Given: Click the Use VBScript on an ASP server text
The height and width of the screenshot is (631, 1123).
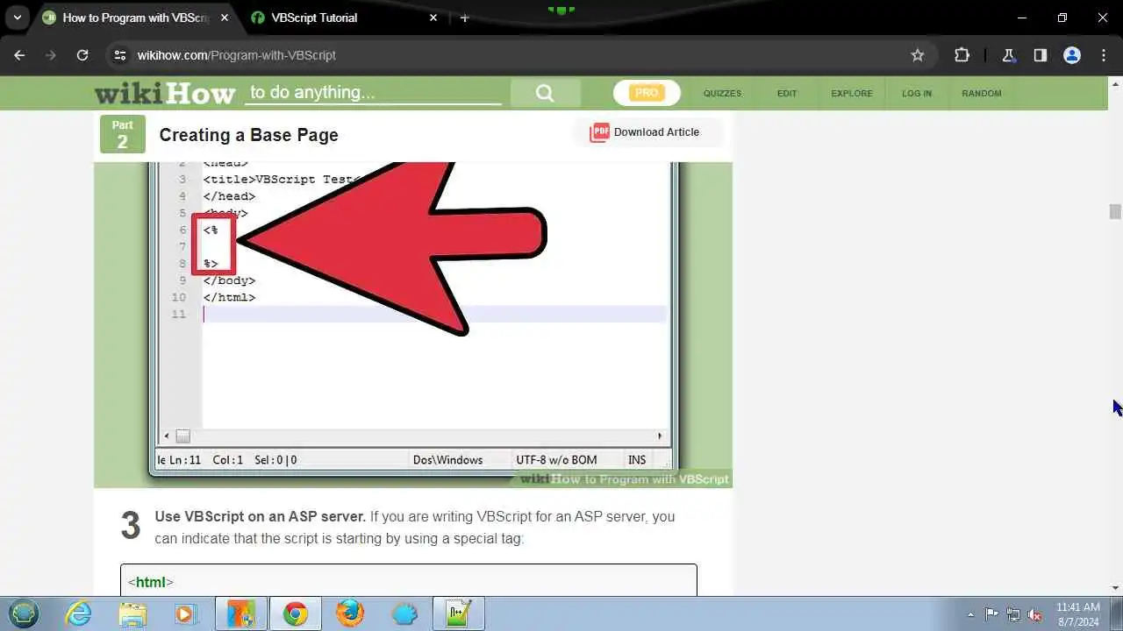Looking at the screenshot, I should pyautogui.click(x=261, y=516).
